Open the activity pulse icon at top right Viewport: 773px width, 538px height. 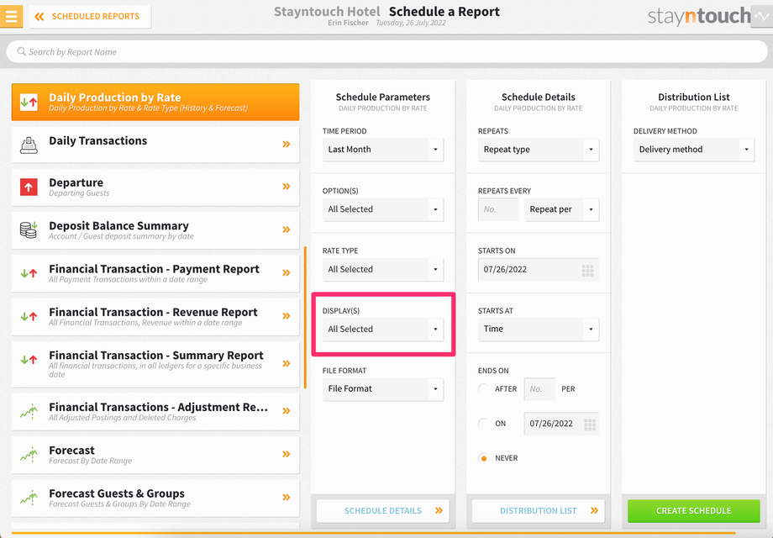(x=762, y=16)
